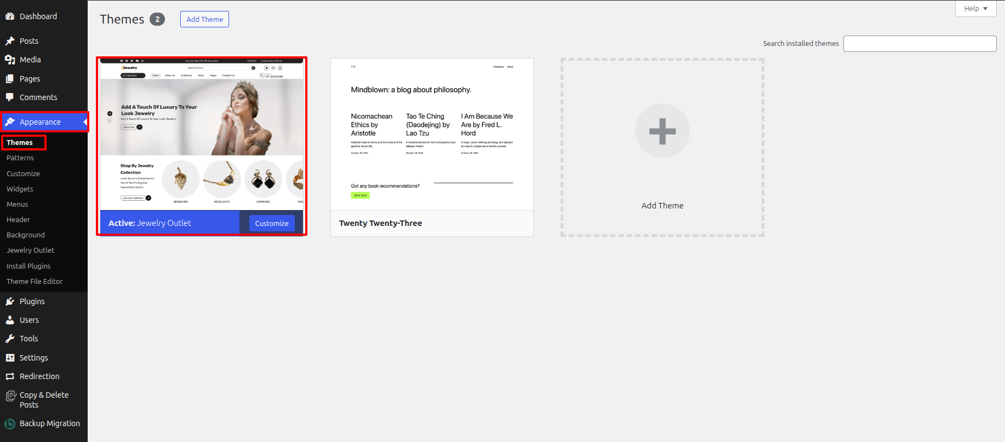The image size is (1005, 442).
Task: Click the Backup Migration logo icon
Action: [10, 423]
